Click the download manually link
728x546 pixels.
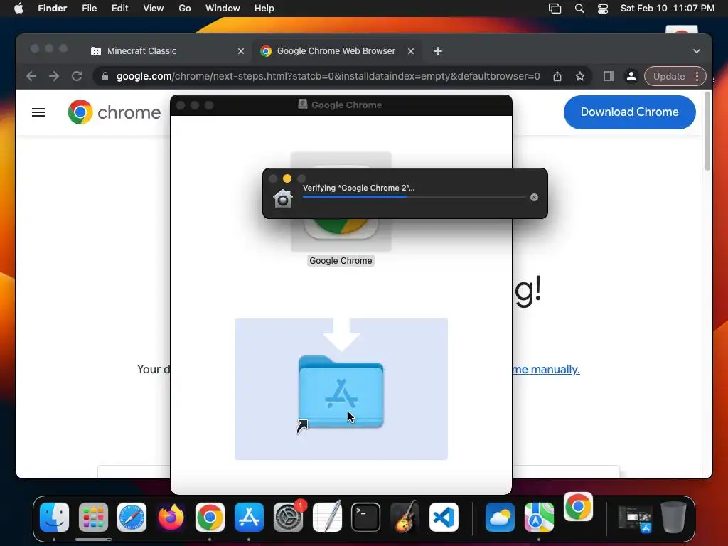[546, 370]
